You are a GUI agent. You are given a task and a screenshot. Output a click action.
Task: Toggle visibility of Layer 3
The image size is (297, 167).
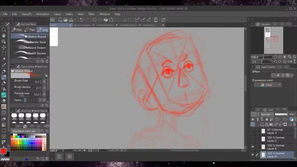pyautogui.click(x=252, y=131)
